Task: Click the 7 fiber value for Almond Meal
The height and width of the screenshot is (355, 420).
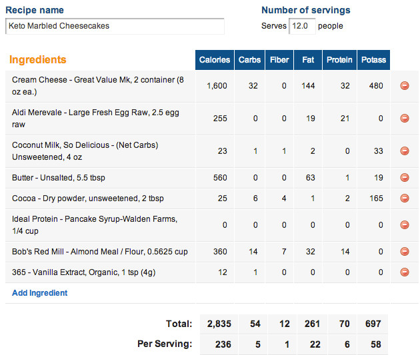Action: (284, 252)
